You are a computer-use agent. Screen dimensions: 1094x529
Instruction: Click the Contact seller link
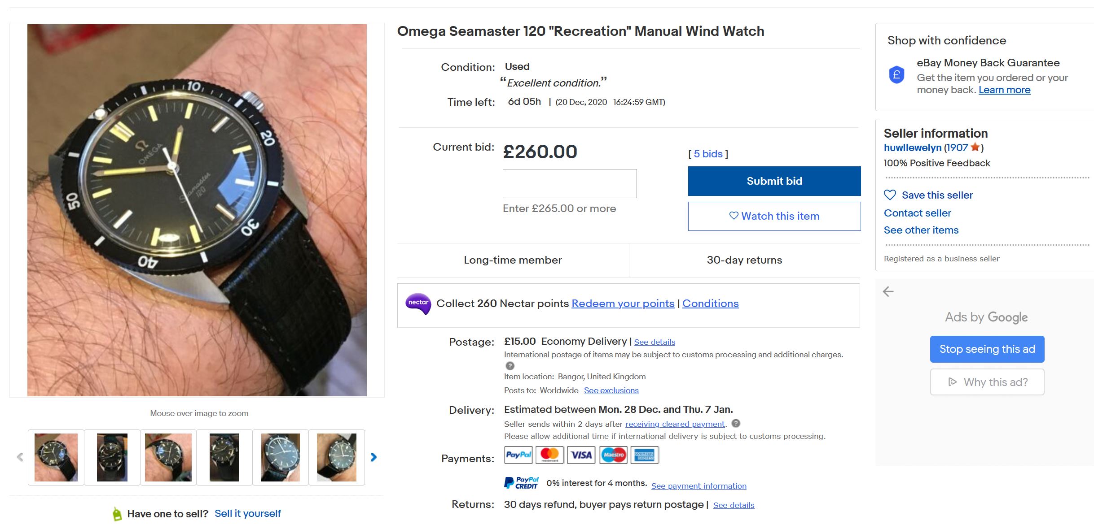point(918,213)
